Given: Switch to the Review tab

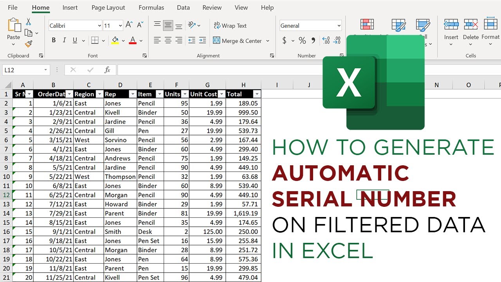Looking at the screenshot, I should pyautogui.click(x=212, y=7).
